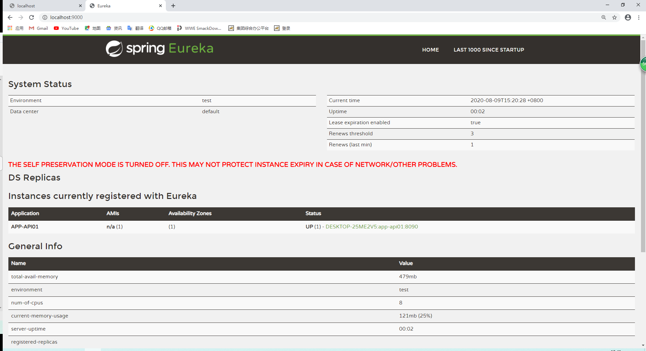Viewport: 646px width, 351px height.
Task: Open the QQ邮箱 bookmark
Action: click(x=160, y=28)
